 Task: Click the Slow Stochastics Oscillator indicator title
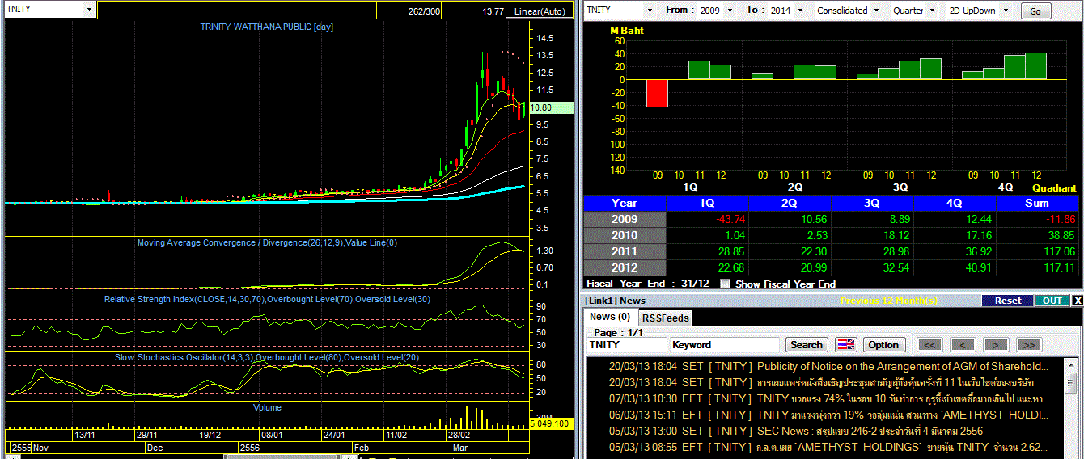click(267, 356)
